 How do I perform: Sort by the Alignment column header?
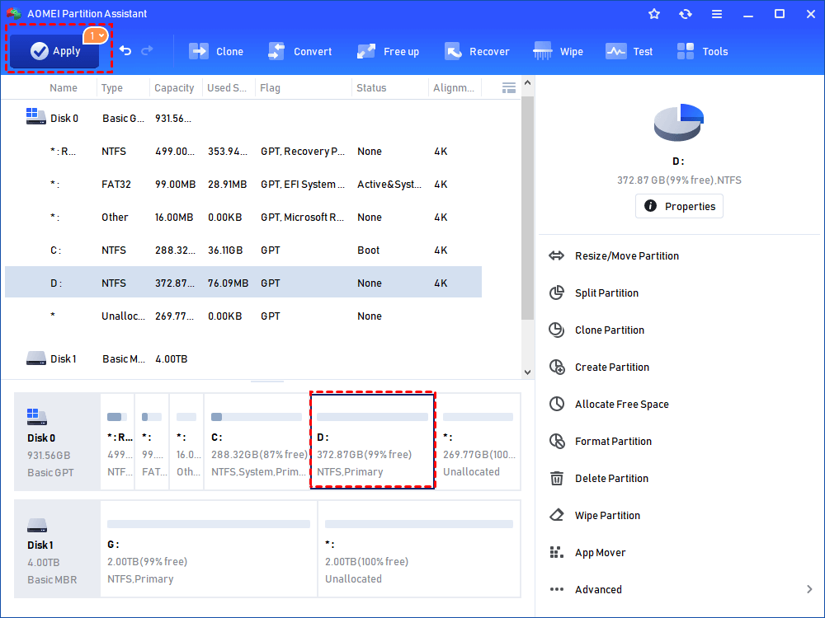coord(454,88)
